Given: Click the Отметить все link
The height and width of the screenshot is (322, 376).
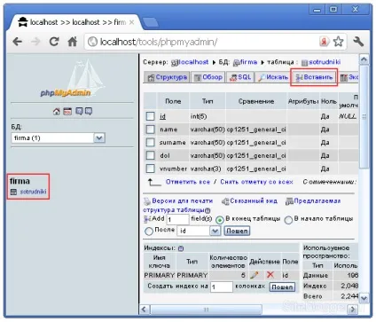Looking at the screenshot, I should click(x=188, y=182).
